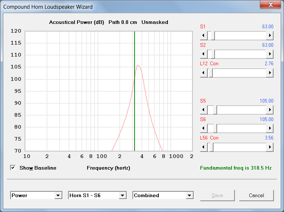The image size is (284, 212).
Task: Open the Combined output dropdown
Action: coord(190,195)
